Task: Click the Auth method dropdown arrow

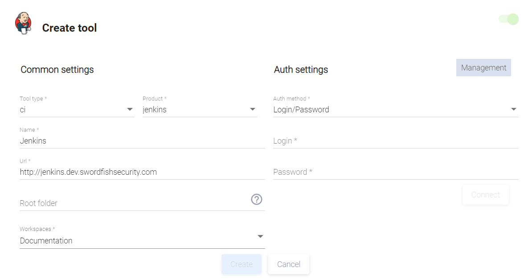Action: (x=513, y=109)
